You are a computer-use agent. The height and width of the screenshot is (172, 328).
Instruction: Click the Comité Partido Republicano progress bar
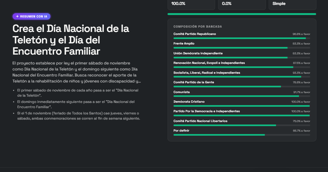pyautogui.click(x=242, y=38)
